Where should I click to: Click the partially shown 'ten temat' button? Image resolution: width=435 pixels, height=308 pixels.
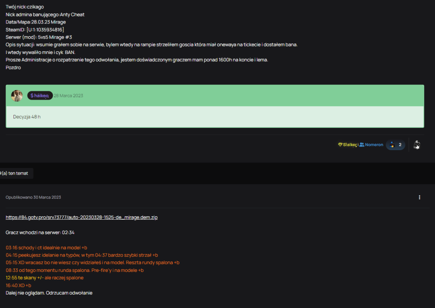(17, 173)
